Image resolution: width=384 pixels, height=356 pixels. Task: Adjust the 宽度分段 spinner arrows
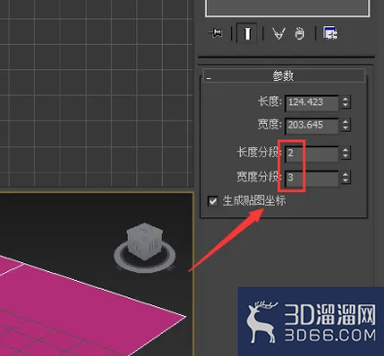[x=345, y=178]
